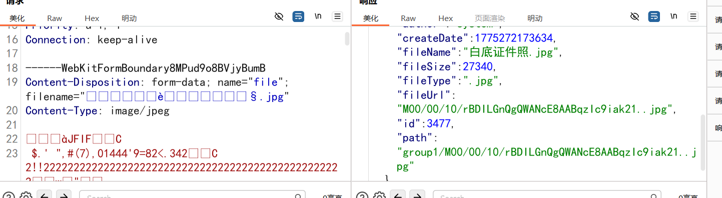722x198 pixels.
Task: Open the response panel hamburger menu
Action: 693,16
